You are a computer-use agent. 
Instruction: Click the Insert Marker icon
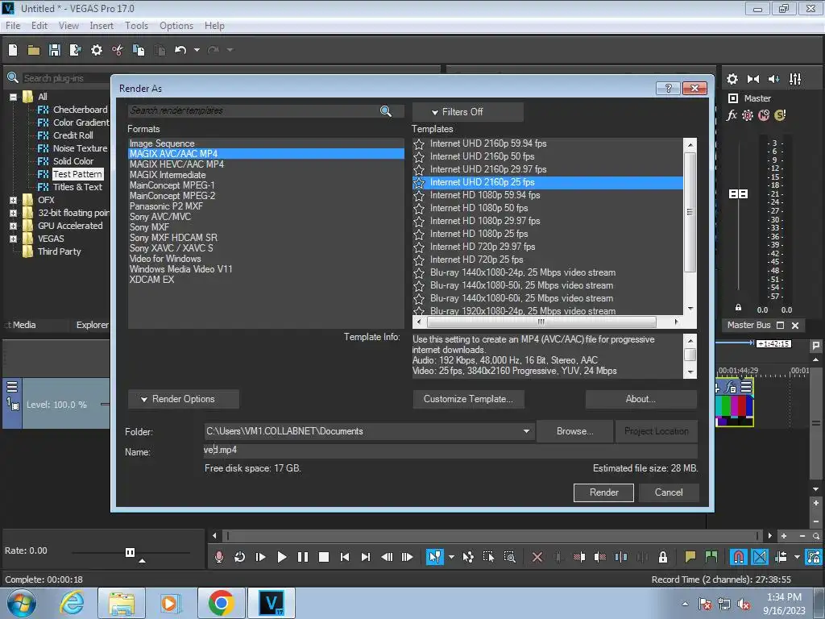tap(690, 557)
